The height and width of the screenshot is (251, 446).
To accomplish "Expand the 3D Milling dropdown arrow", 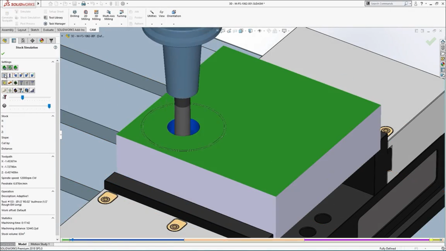I will (x=96, y=24).
